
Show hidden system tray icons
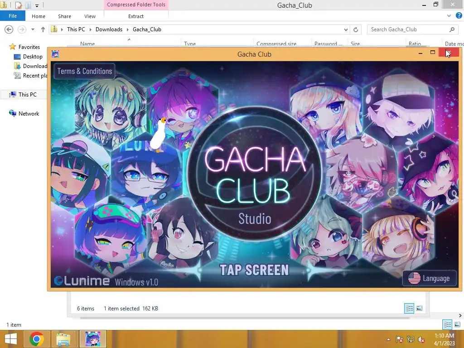point(388,339)
